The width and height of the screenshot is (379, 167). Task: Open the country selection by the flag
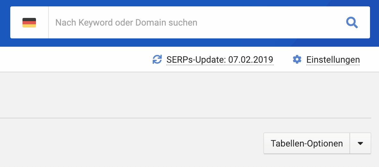(29, 23)
